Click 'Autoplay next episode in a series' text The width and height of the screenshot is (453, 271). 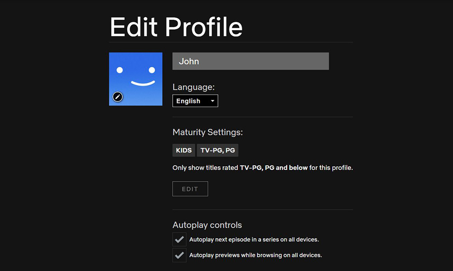point(234,239)
